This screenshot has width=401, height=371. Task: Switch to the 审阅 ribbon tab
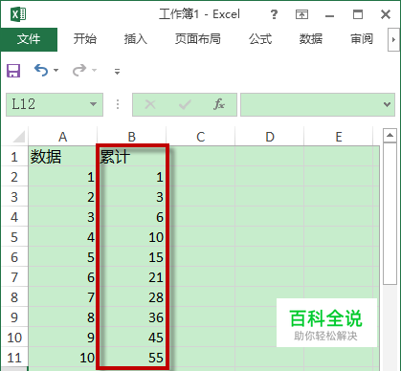click(x=362, y=39)
